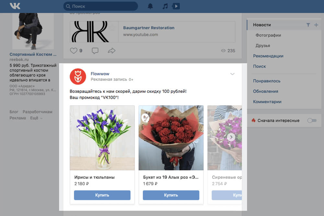Open the purple orchids bouquet photo
This screenshot has width=324, height=216.
(225, 138)
